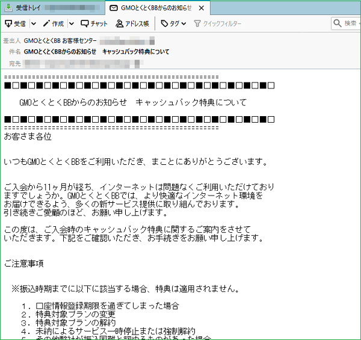The width and height of the screenshot is (361, 340).
Task: Open the チャット (Chat) button
Action: pos(94,23)
